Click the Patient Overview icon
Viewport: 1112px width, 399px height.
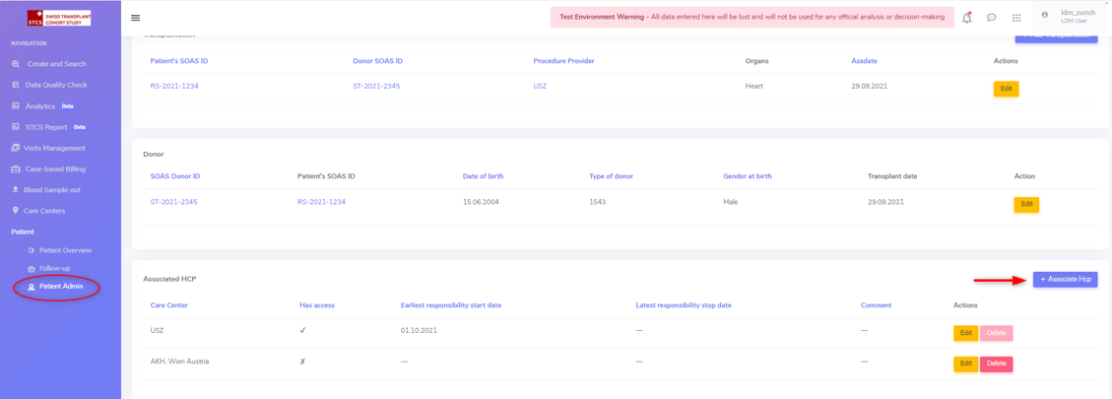pos(31,250)
